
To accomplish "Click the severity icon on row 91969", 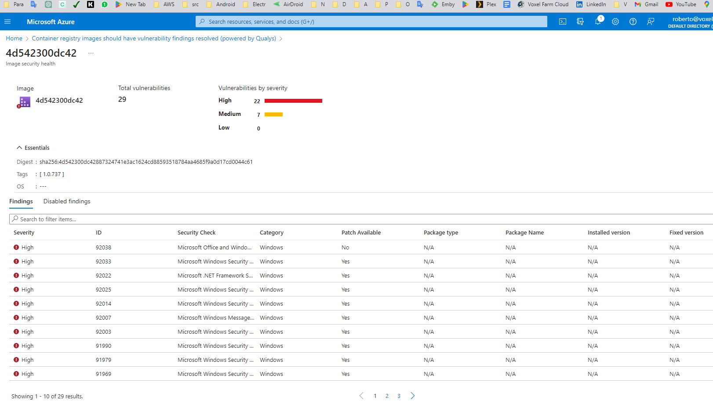I will 16,374.
